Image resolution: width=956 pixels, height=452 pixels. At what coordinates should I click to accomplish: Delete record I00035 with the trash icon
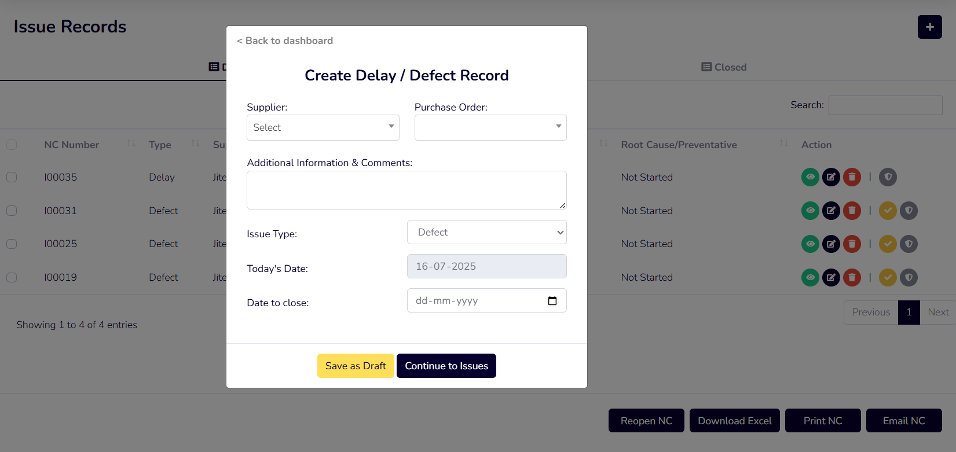852,177
